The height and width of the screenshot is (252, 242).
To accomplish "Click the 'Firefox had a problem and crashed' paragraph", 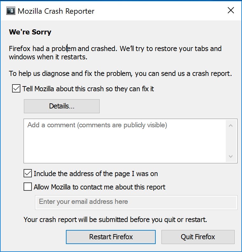I will click(115, 53).
